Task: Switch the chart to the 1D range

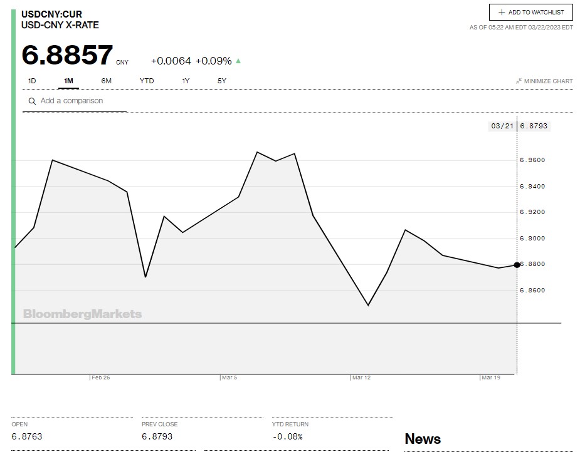Action: click(x=32, y=81)
